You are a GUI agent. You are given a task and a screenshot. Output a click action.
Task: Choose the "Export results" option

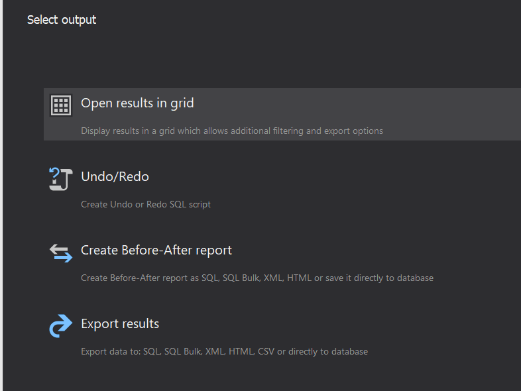pyautogui.click(x=120, y=323)
